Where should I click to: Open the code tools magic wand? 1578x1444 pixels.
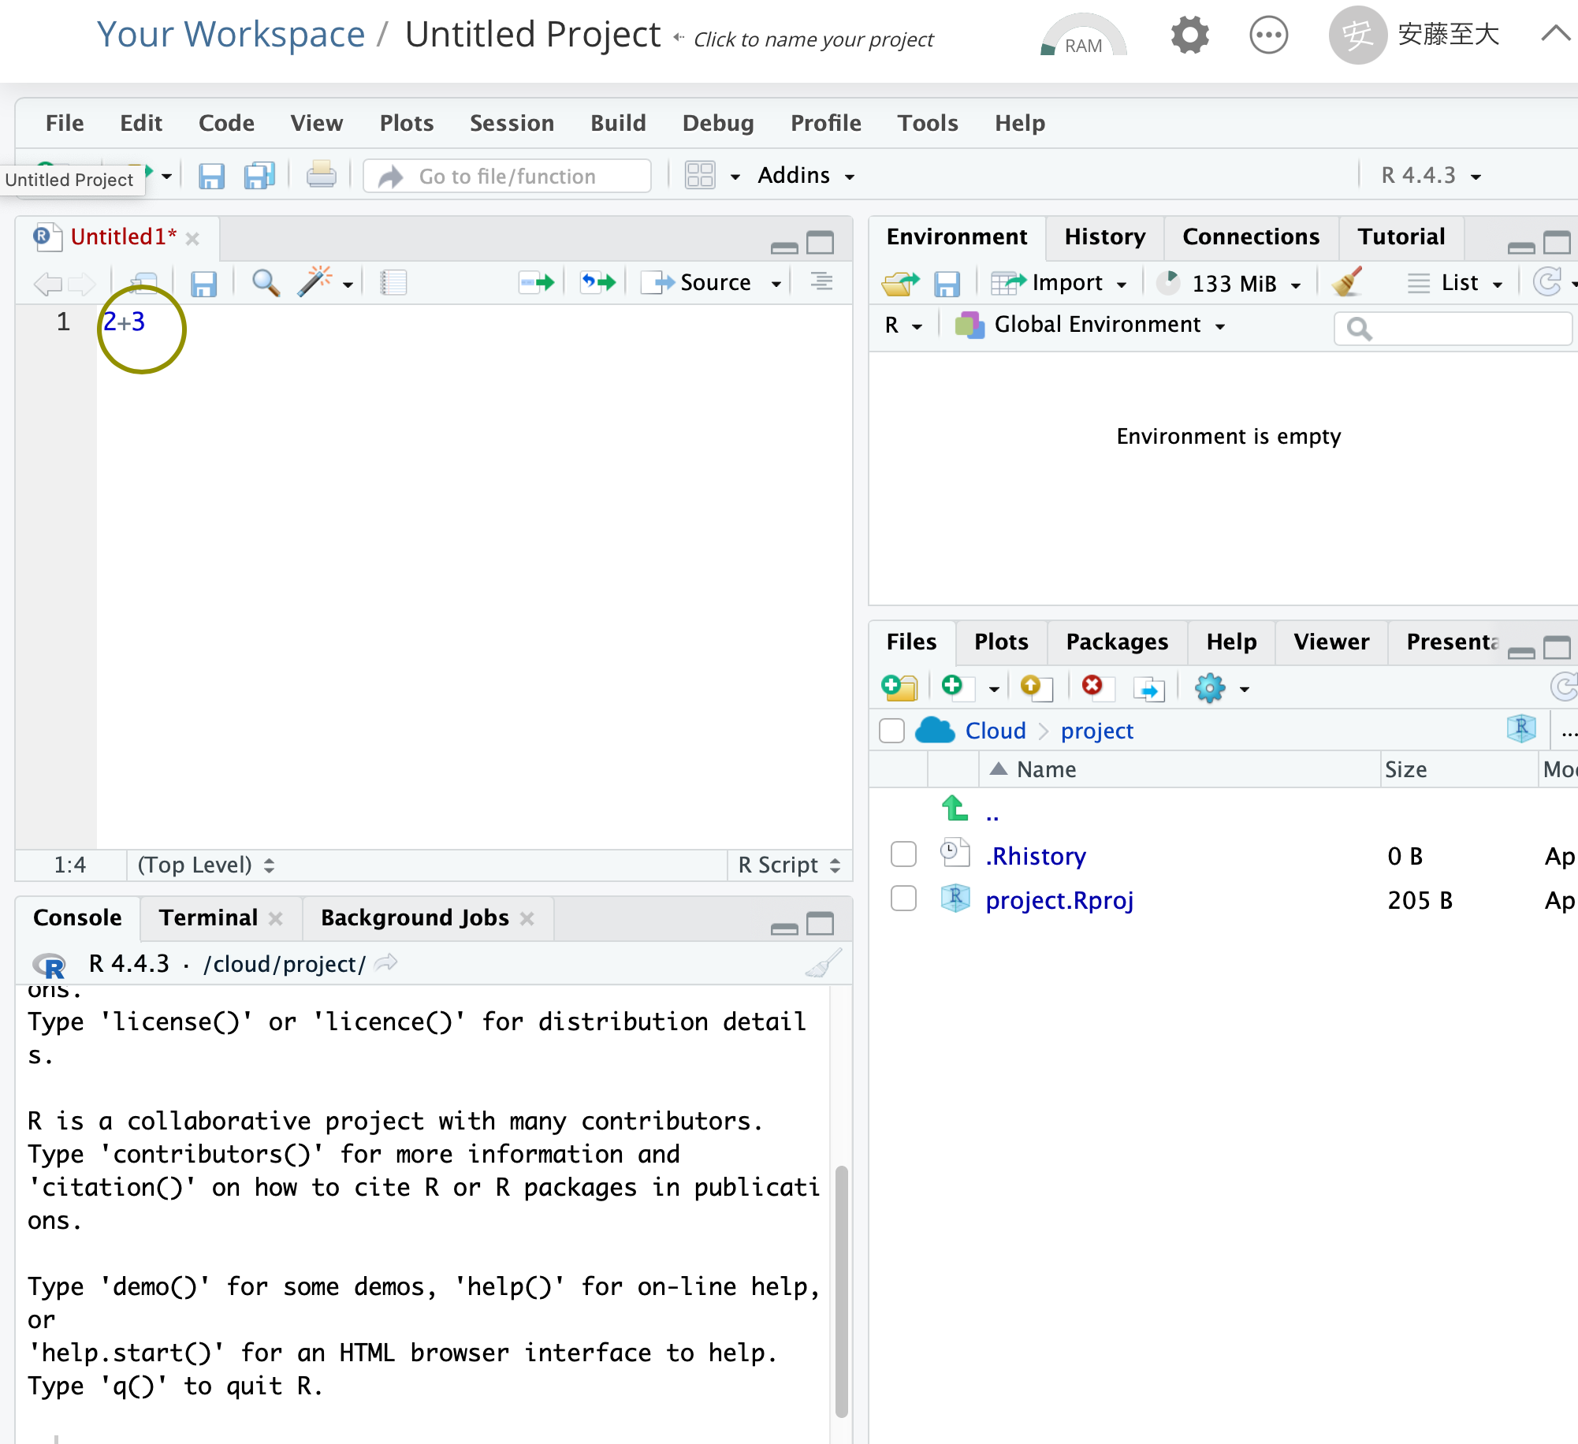[x=315, y=282]
